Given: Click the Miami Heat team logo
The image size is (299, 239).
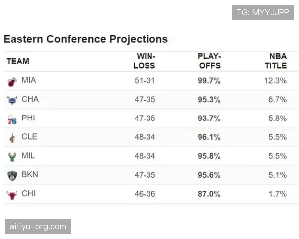Looking at the screenshot, I should pyautogui.click(x=12, y=82).
